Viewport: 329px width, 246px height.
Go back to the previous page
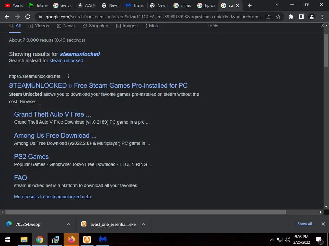click(x=7, y=17)
